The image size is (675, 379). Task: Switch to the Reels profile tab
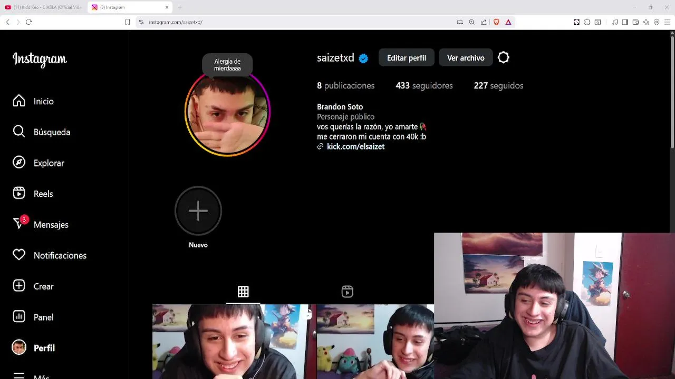[x=347, y=292]
